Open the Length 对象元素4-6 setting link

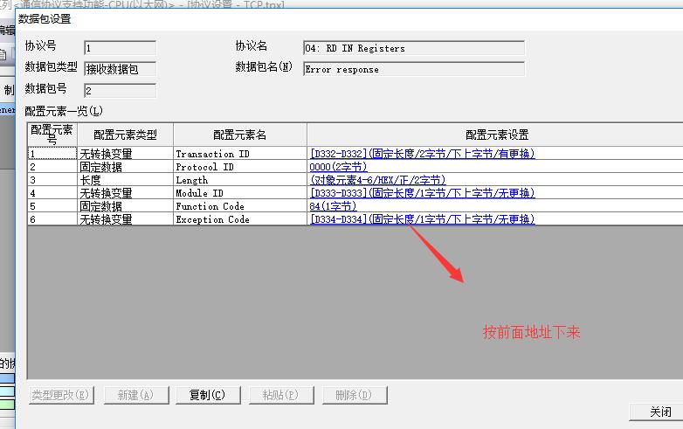[x=377, y=180]
